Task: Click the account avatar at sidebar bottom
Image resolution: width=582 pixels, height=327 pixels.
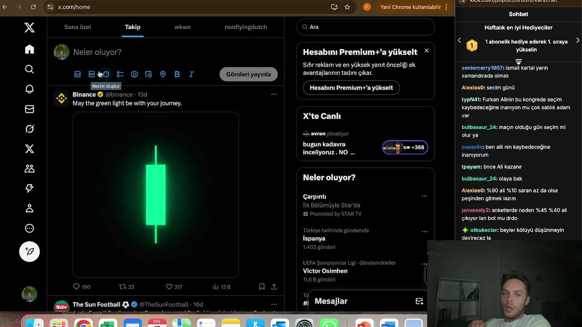Action: click(30, 294)
